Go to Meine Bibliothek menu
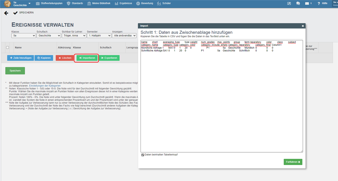The image size is (338, 181). click(x=99, y=4)
